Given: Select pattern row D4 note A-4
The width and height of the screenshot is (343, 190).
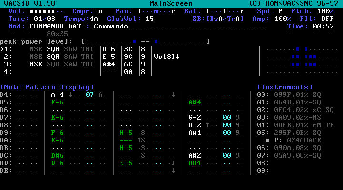Looking at the screenshot, I should tap(57, 95).
